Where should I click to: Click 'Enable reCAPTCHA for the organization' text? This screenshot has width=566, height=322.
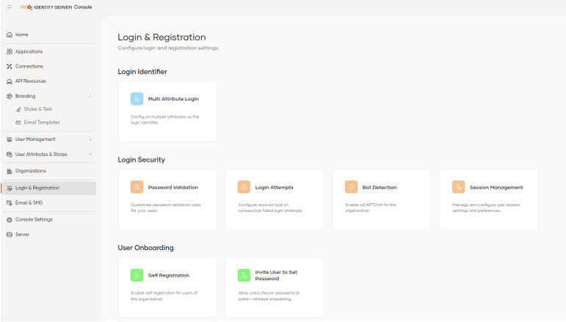[x=371, y=208]
